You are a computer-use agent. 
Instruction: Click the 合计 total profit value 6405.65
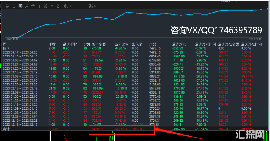click(98, 129)
